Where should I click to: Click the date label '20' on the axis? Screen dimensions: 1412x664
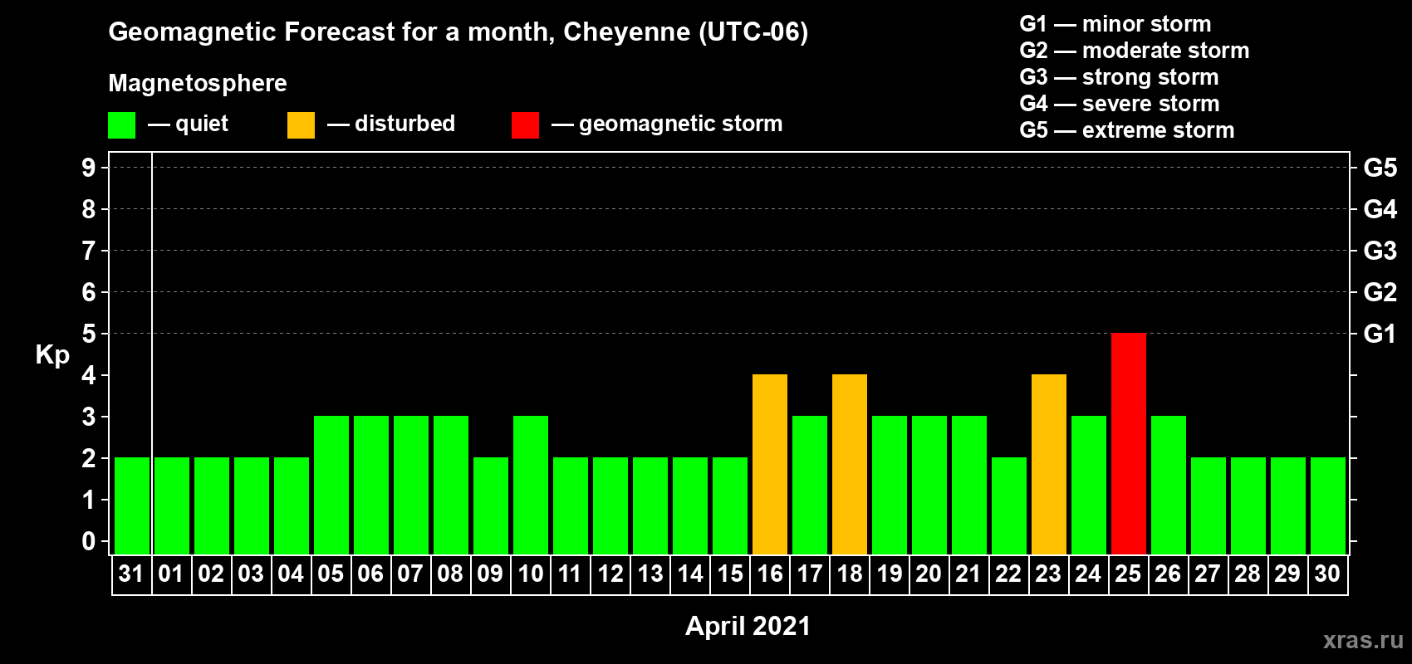pos(929,574)
